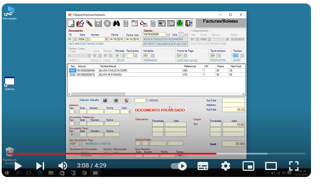Open lookup beside Tipo Movimiento Pago VENT
Image resolution: width=333 pixels, height=186 pixels.
[81, 144]
